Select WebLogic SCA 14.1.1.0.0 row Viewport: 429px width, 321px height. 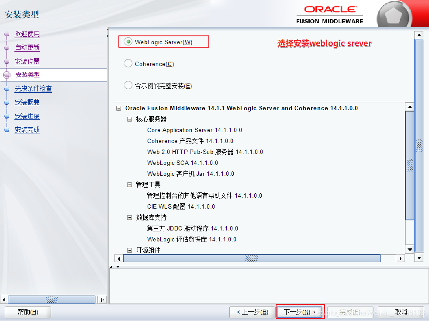[183, 163]
